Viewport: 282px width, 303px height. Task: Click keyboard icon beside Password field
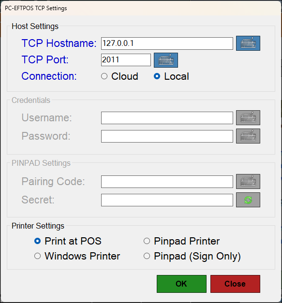pos(248,136)
